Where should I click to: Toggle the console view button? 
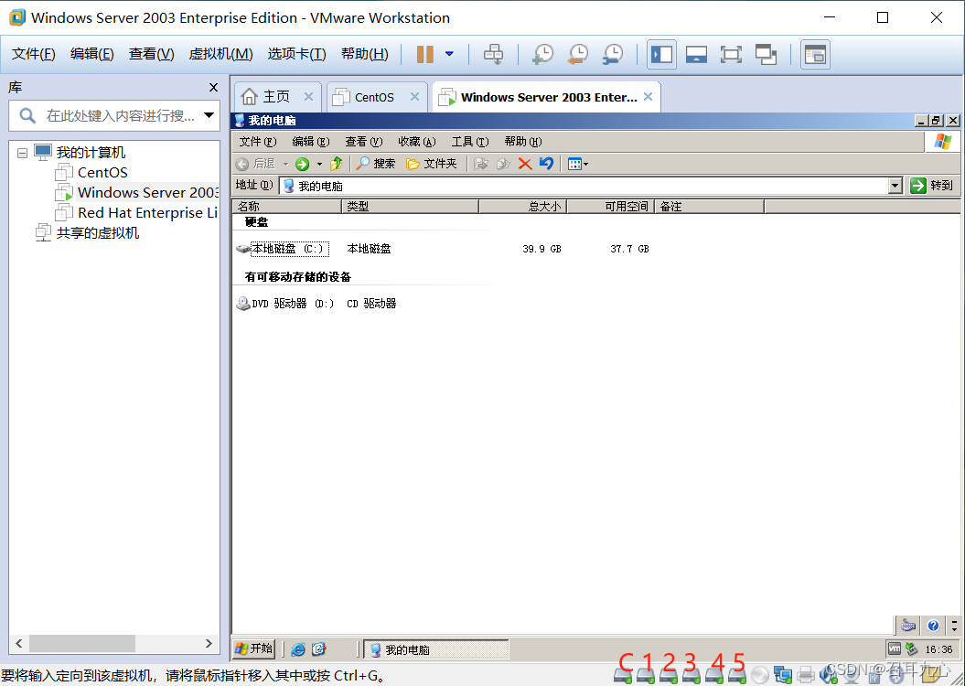coord(816,54)
